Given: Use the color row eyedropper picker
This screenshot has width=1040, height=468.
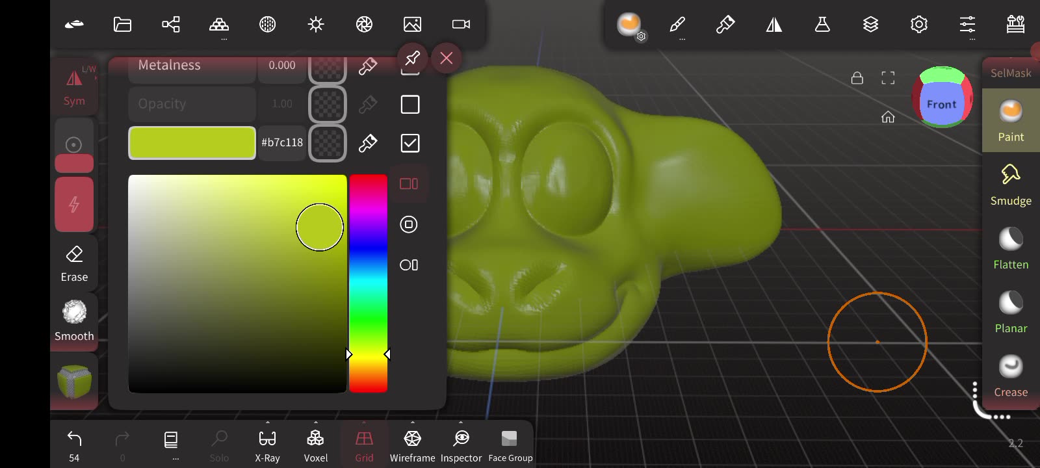Looking at the screenshot, I should (x=368, y=143).
